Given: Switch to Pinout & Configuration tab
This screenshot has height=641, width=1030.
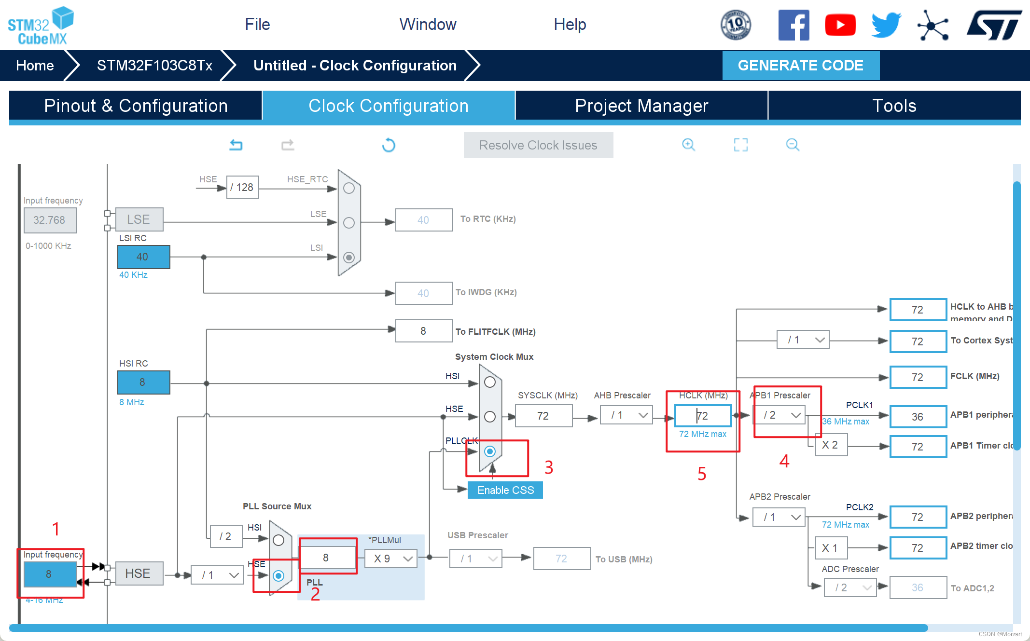Looking at the screenshot, I should [x=136, y=106].
